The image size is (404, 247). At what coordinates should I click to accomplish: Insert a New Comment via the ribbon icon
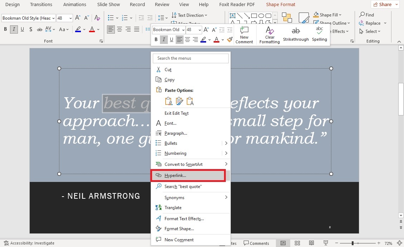point(244,35)
